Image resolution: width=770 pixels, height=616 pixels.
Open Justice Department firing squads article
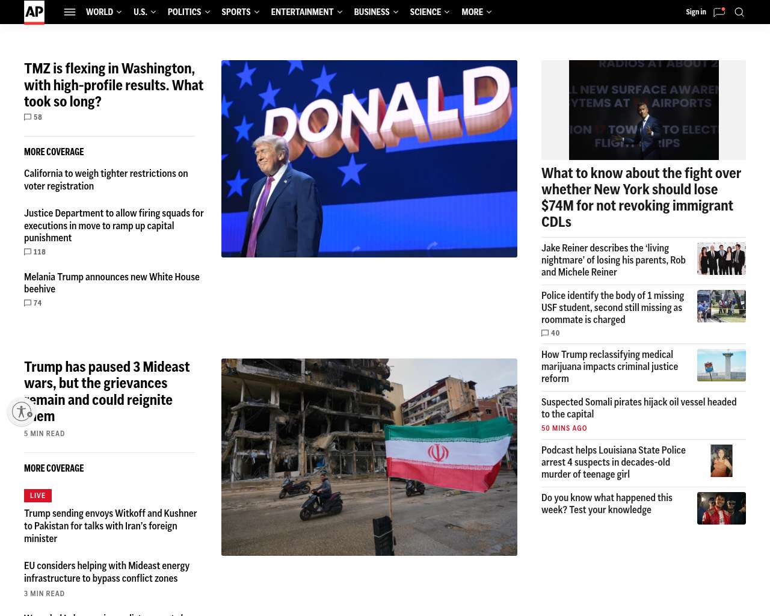[114, 226]
